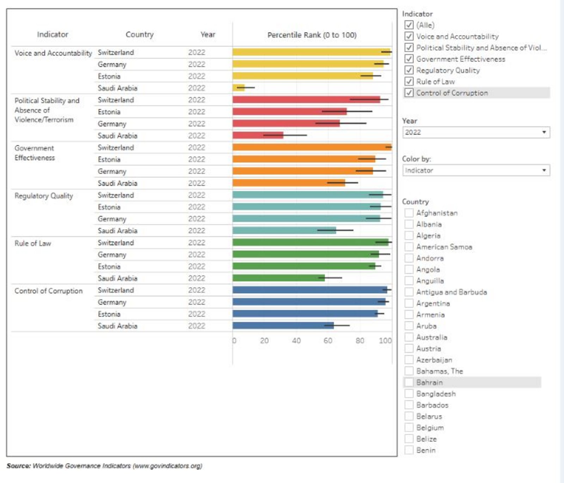Click Estonia's green Rule of Law bar

pos(303,266)
